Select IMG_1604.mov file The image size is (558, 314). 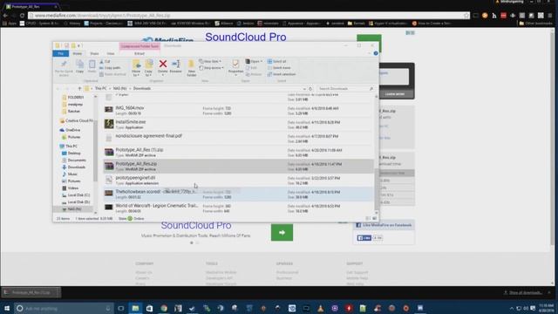pyautogui.click(x=238, y=111)
